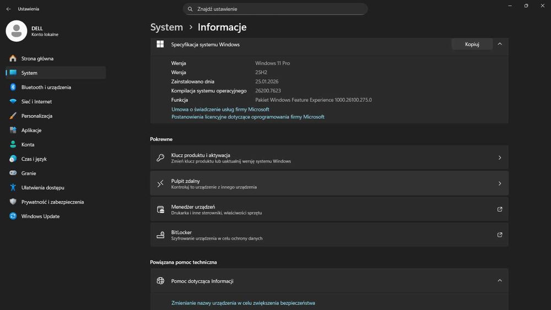Image resolution: width=551 pixels, height=310 pixels.
Task: Click the key icon for product key activation
Action: (160, 157)
